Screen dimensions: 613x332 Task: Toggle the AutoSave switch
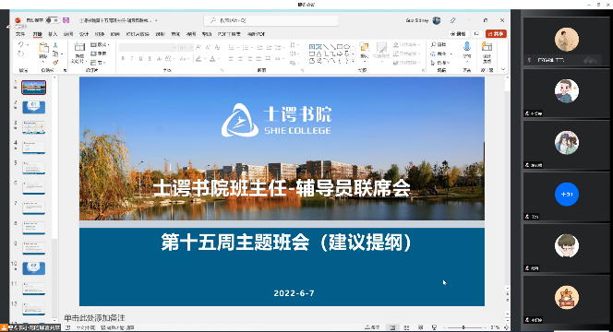click(x=53, y=20)
